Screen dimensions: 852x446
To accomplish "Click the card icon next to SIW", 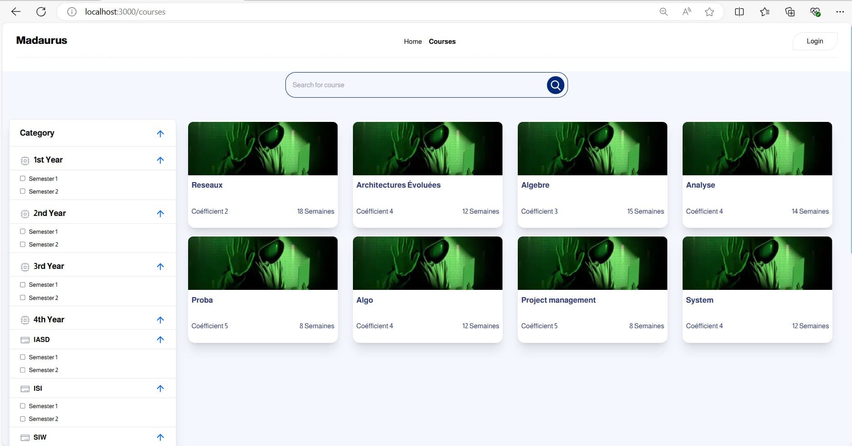I will click(25, 437).
